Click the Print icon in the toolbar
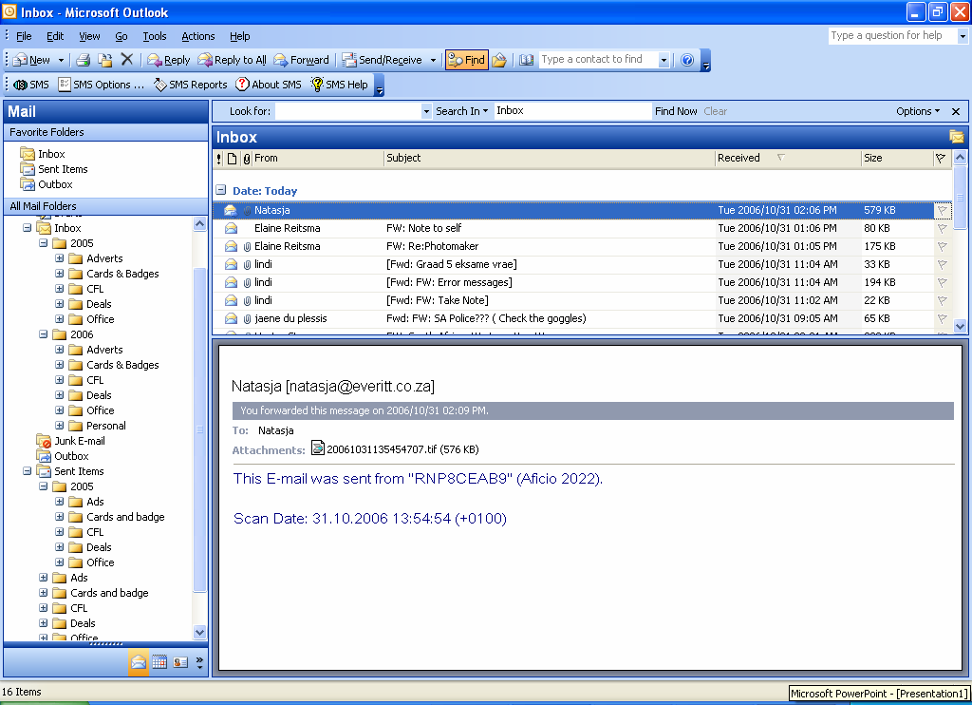 83,60
